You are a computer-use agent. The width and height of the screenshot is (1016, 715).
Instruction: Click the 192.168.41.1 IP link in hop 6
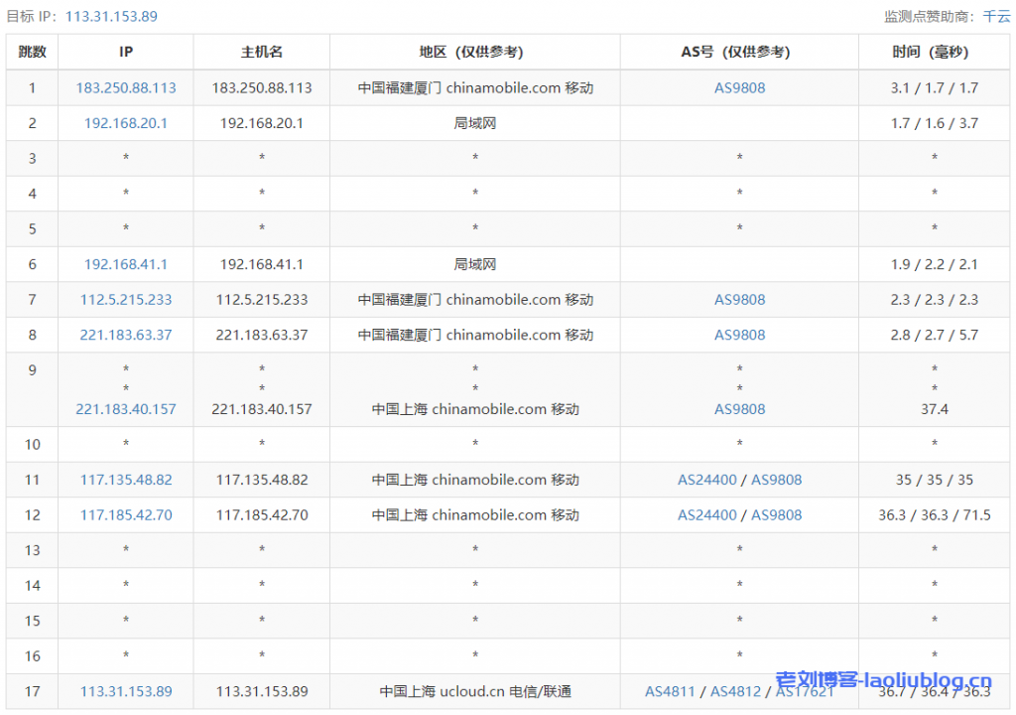(126, 264)
